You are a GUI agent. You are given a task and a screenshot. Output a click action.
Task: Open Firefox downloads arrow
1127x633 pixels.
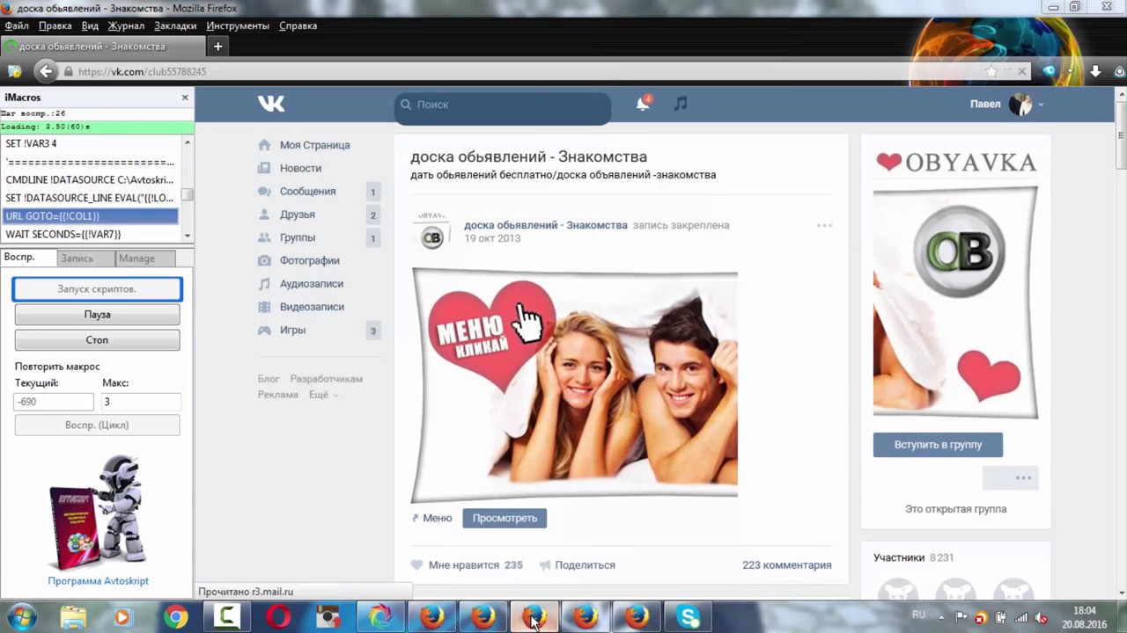click(1096, 71)
